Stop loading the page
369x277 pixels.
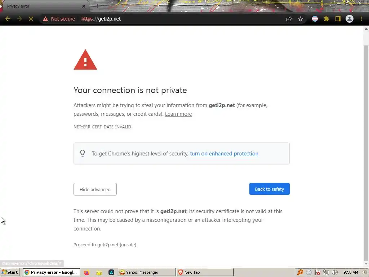pos(31,19)
